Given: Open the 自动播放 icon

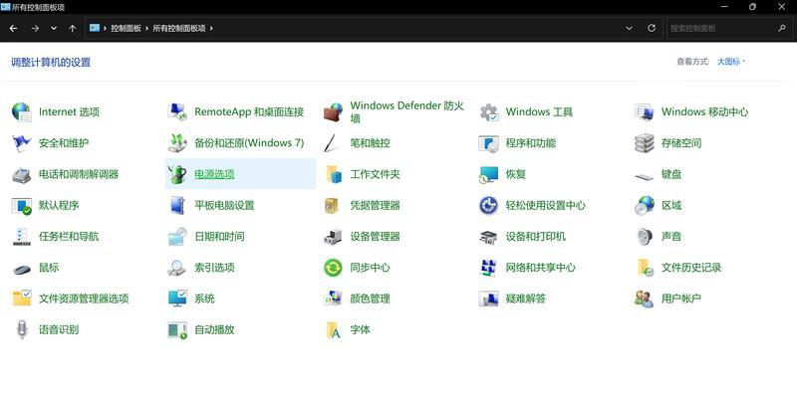Looking at the screenshot, I should coord(177,330).
